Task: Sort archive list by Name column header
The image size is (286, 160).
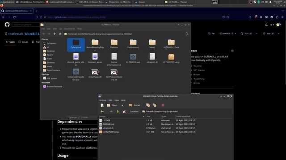Action: pyautogui.click(x=122, y=116)
